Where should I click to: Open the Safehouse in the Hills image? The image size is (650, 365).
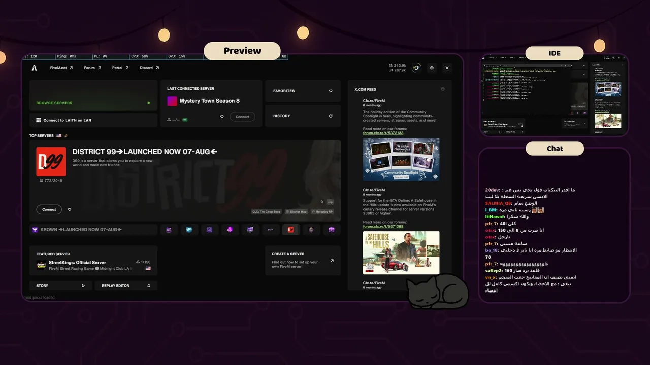[x=401, y=252]
